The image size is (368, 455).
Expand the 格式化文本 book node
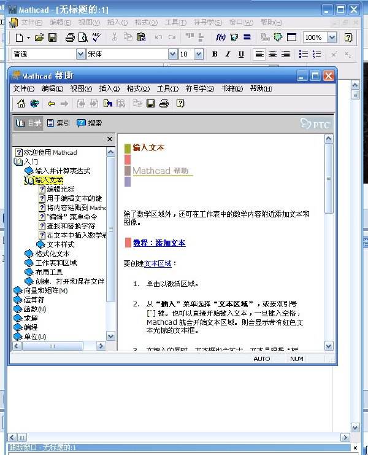[x=29, y=254]
